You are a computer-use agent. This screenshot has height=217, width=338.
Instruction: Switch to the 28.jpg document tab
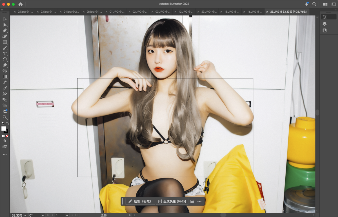pos(94,12)
